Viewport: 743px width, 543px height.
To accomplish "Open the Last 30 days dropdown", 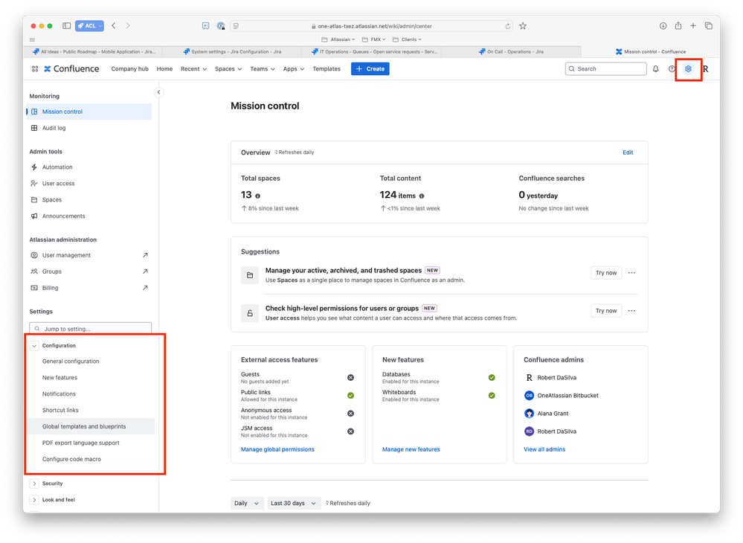I will pos(293,503).
